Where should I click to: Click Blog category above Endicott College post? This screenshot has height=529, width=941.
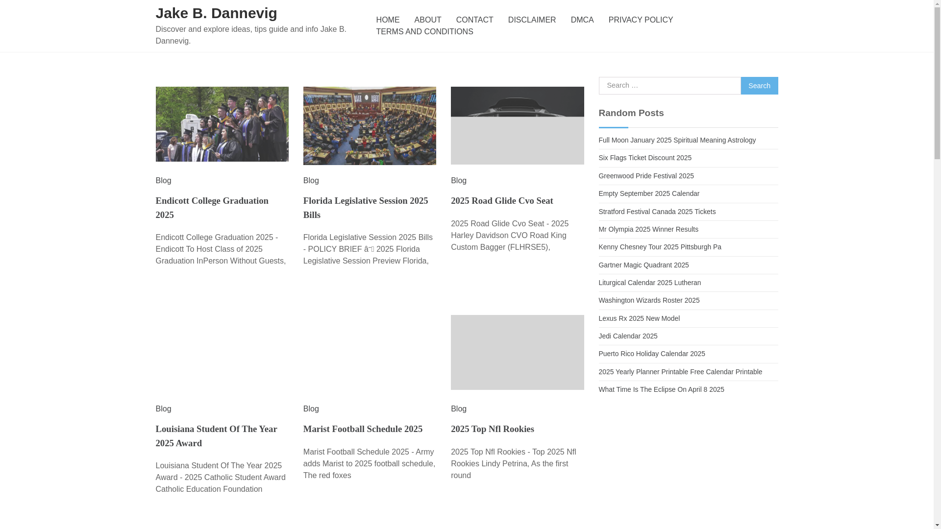[x=164, y=181]
